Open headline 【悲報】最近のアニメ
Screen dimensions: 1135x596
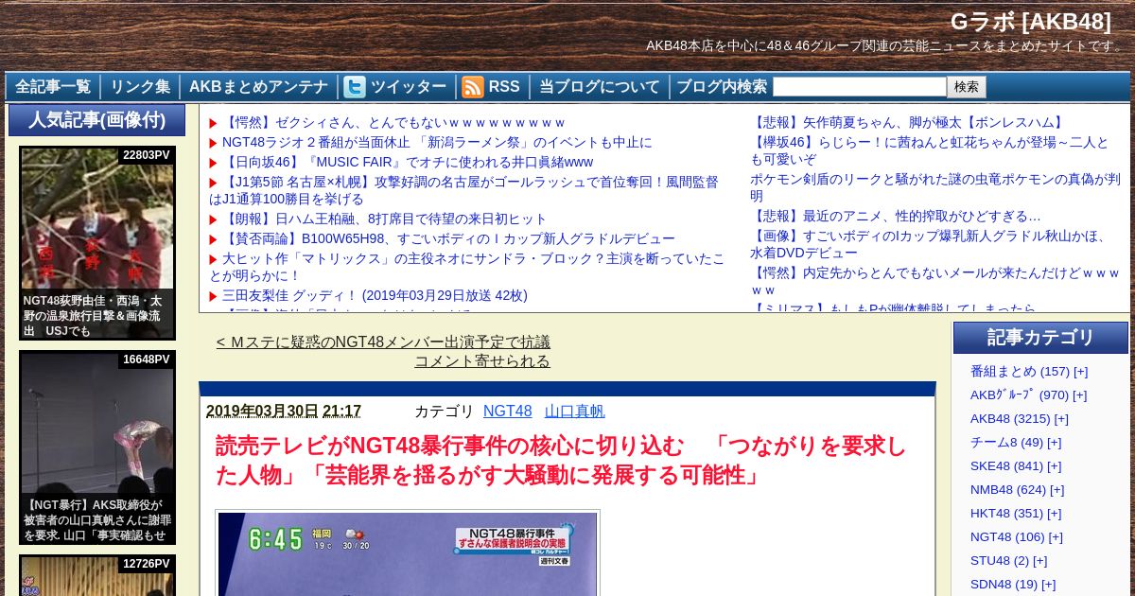[896, 217]
